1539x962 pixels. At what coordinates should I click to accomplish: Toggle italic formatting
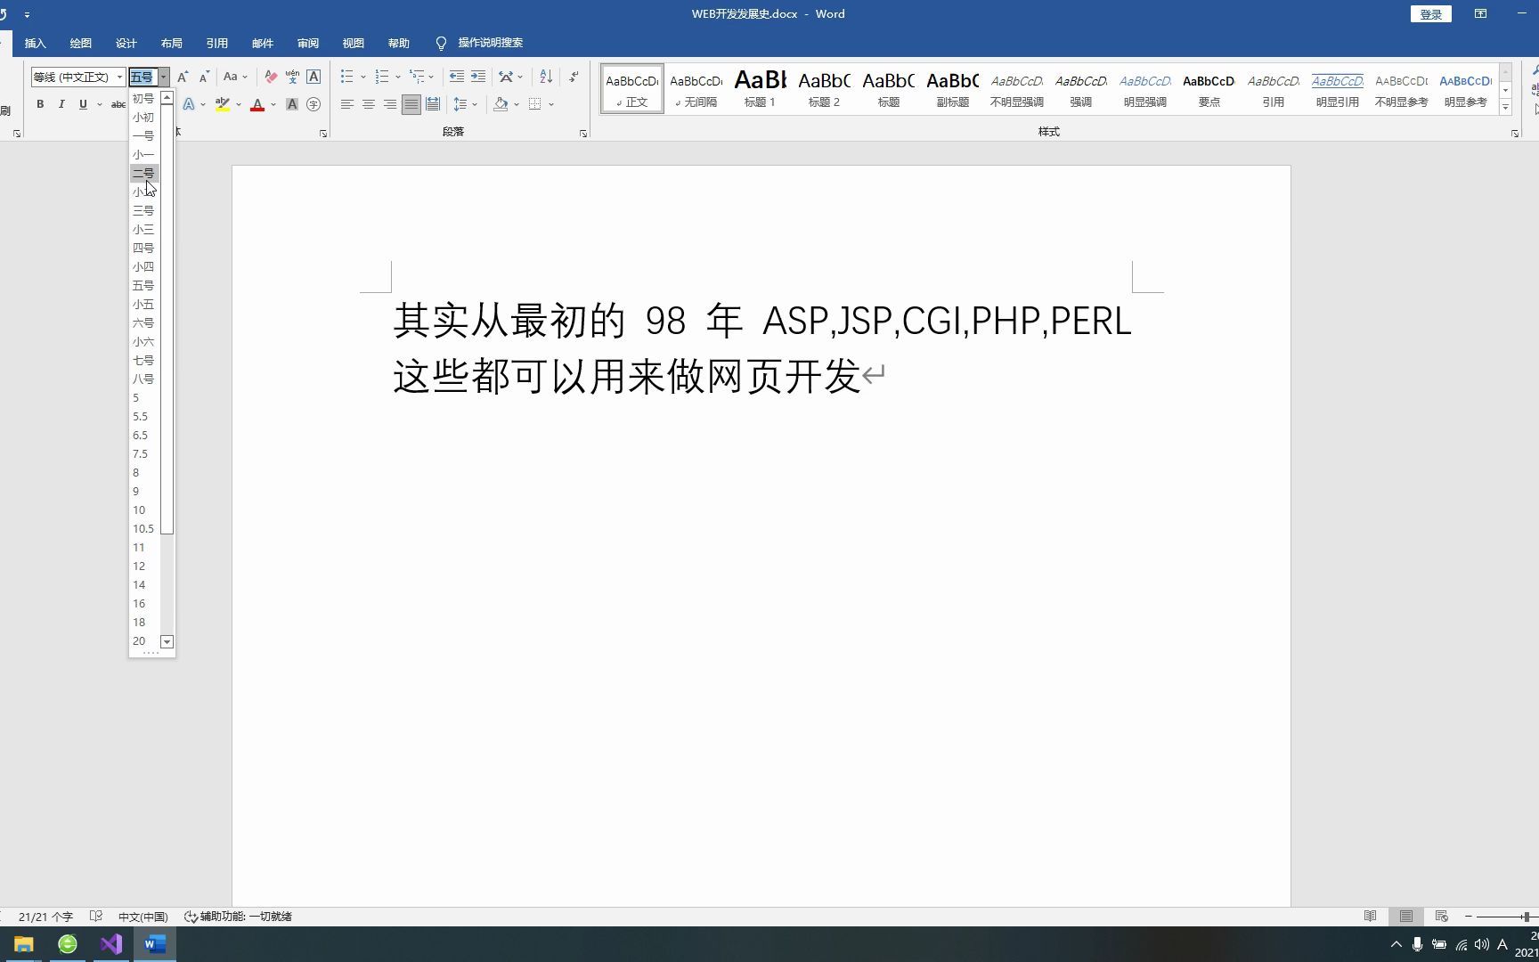61,104
